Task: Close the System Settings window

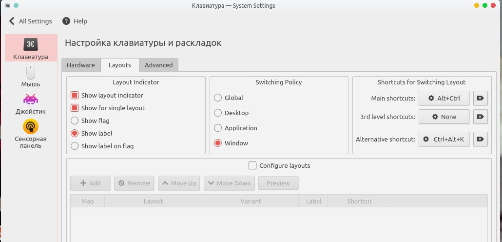Action: [494, 5]
